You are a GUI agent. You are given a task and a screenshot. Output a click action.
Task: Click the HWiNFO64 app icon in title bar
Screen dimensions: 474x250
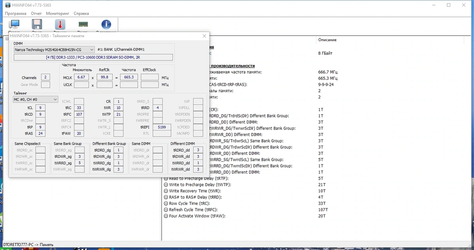click(x=7, y=5)
